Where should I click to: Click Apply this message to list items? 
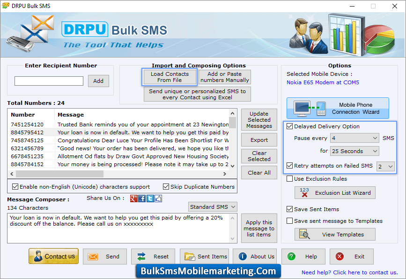[x=259, y=228]
